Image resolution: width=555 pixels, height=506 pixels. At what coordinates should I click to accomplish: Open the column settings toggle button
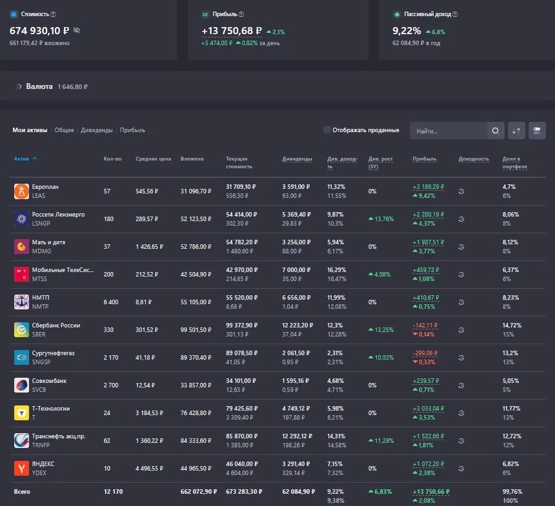537,131
